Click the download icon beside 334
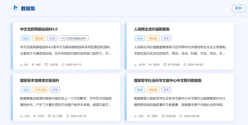The height and width of the screenshot is (125, 248). (21, 116)
